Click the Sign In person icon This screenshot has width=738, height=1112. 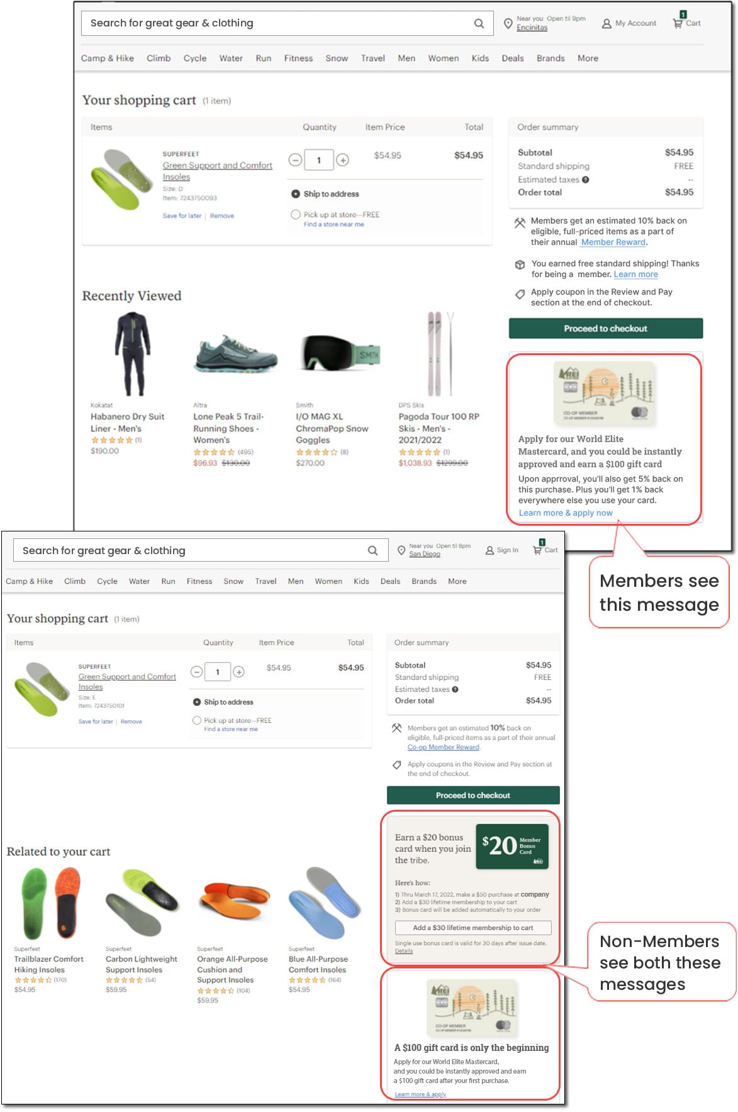(489, 550)
